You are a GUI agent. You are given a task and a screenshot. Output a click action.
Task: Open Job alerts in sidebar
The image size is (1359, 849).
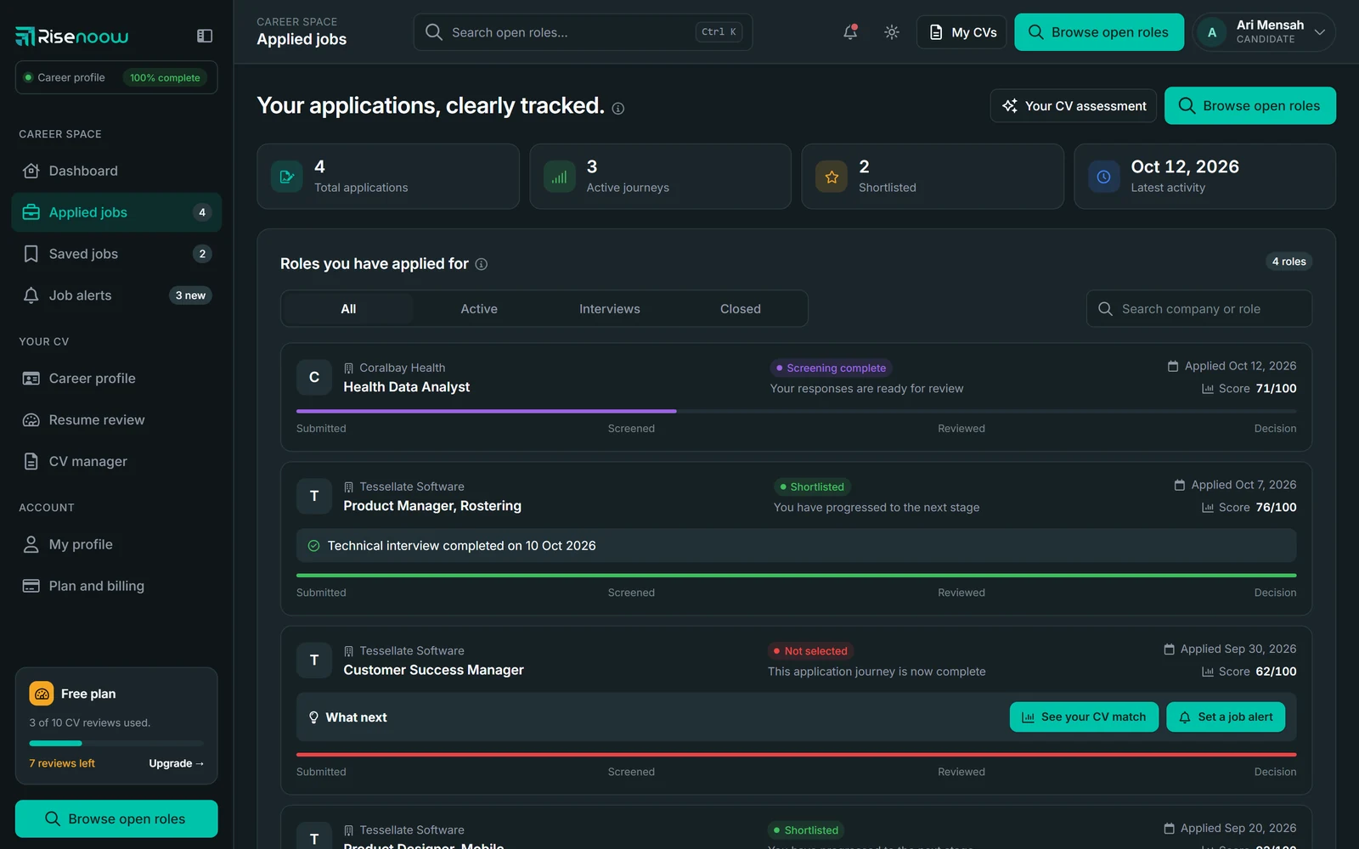coord(116,295)
